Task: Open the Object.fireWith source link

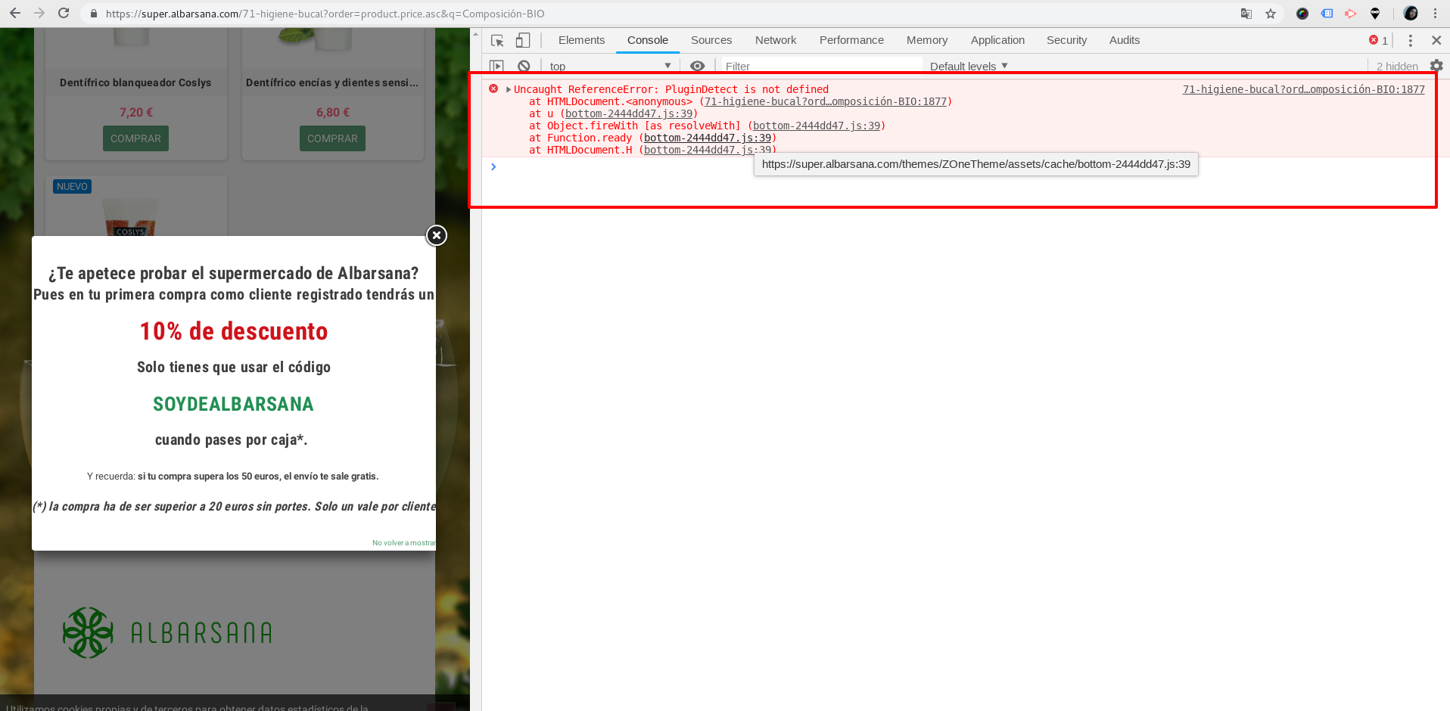Action: (x=817, y=126)
